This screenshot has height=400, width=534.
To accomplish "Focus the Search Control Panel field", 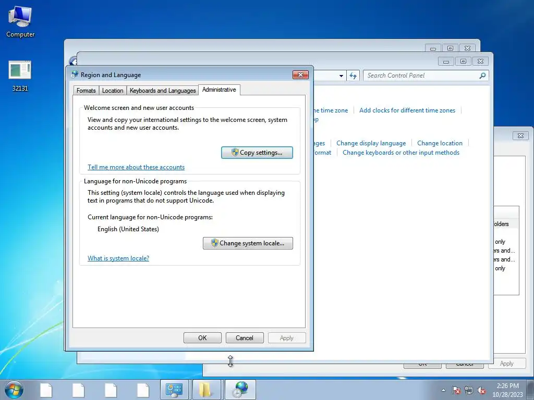I will point(426,76).
